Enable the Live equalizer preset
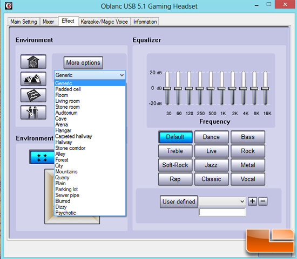The width and height of the screenshot is (297, 259). click(211, 151)
